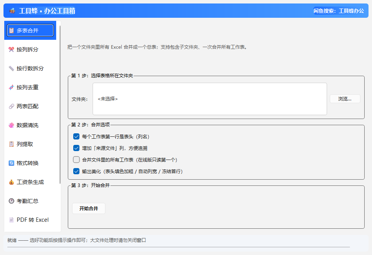The width and height of the screenshot is (372, 255).
Task: Click the blue refresh icon for 格式转换
Action: click(11, 163)
